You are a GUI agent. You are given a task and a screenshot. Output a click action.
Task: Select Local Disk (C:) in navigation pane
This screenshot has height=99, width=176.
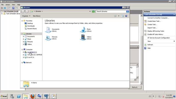click(x=32, y=52)
